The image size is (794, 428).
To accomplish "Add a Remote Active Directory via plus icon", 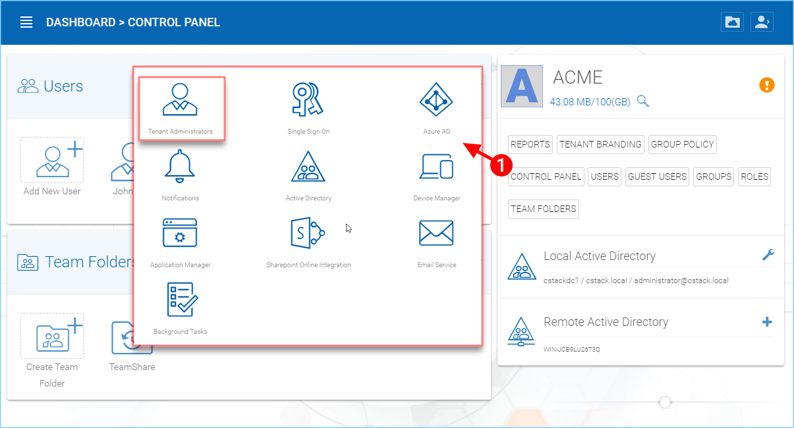I will point(768,322).
